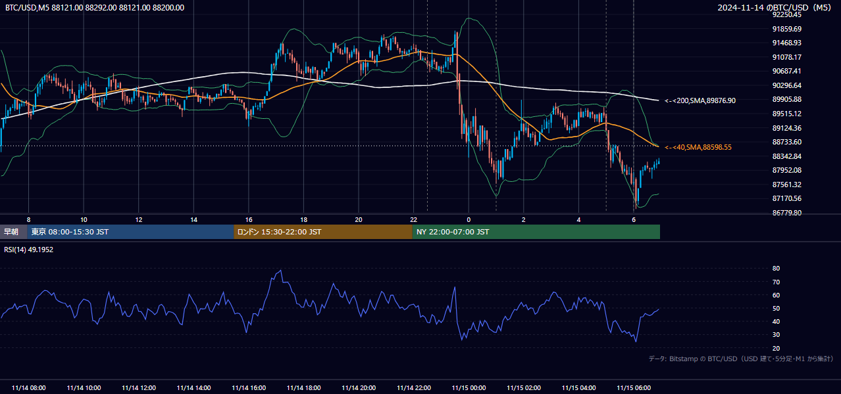Screen dimensions: 841x394
Task: Click hour marker 8 under price chart
Action: point(28,219)
